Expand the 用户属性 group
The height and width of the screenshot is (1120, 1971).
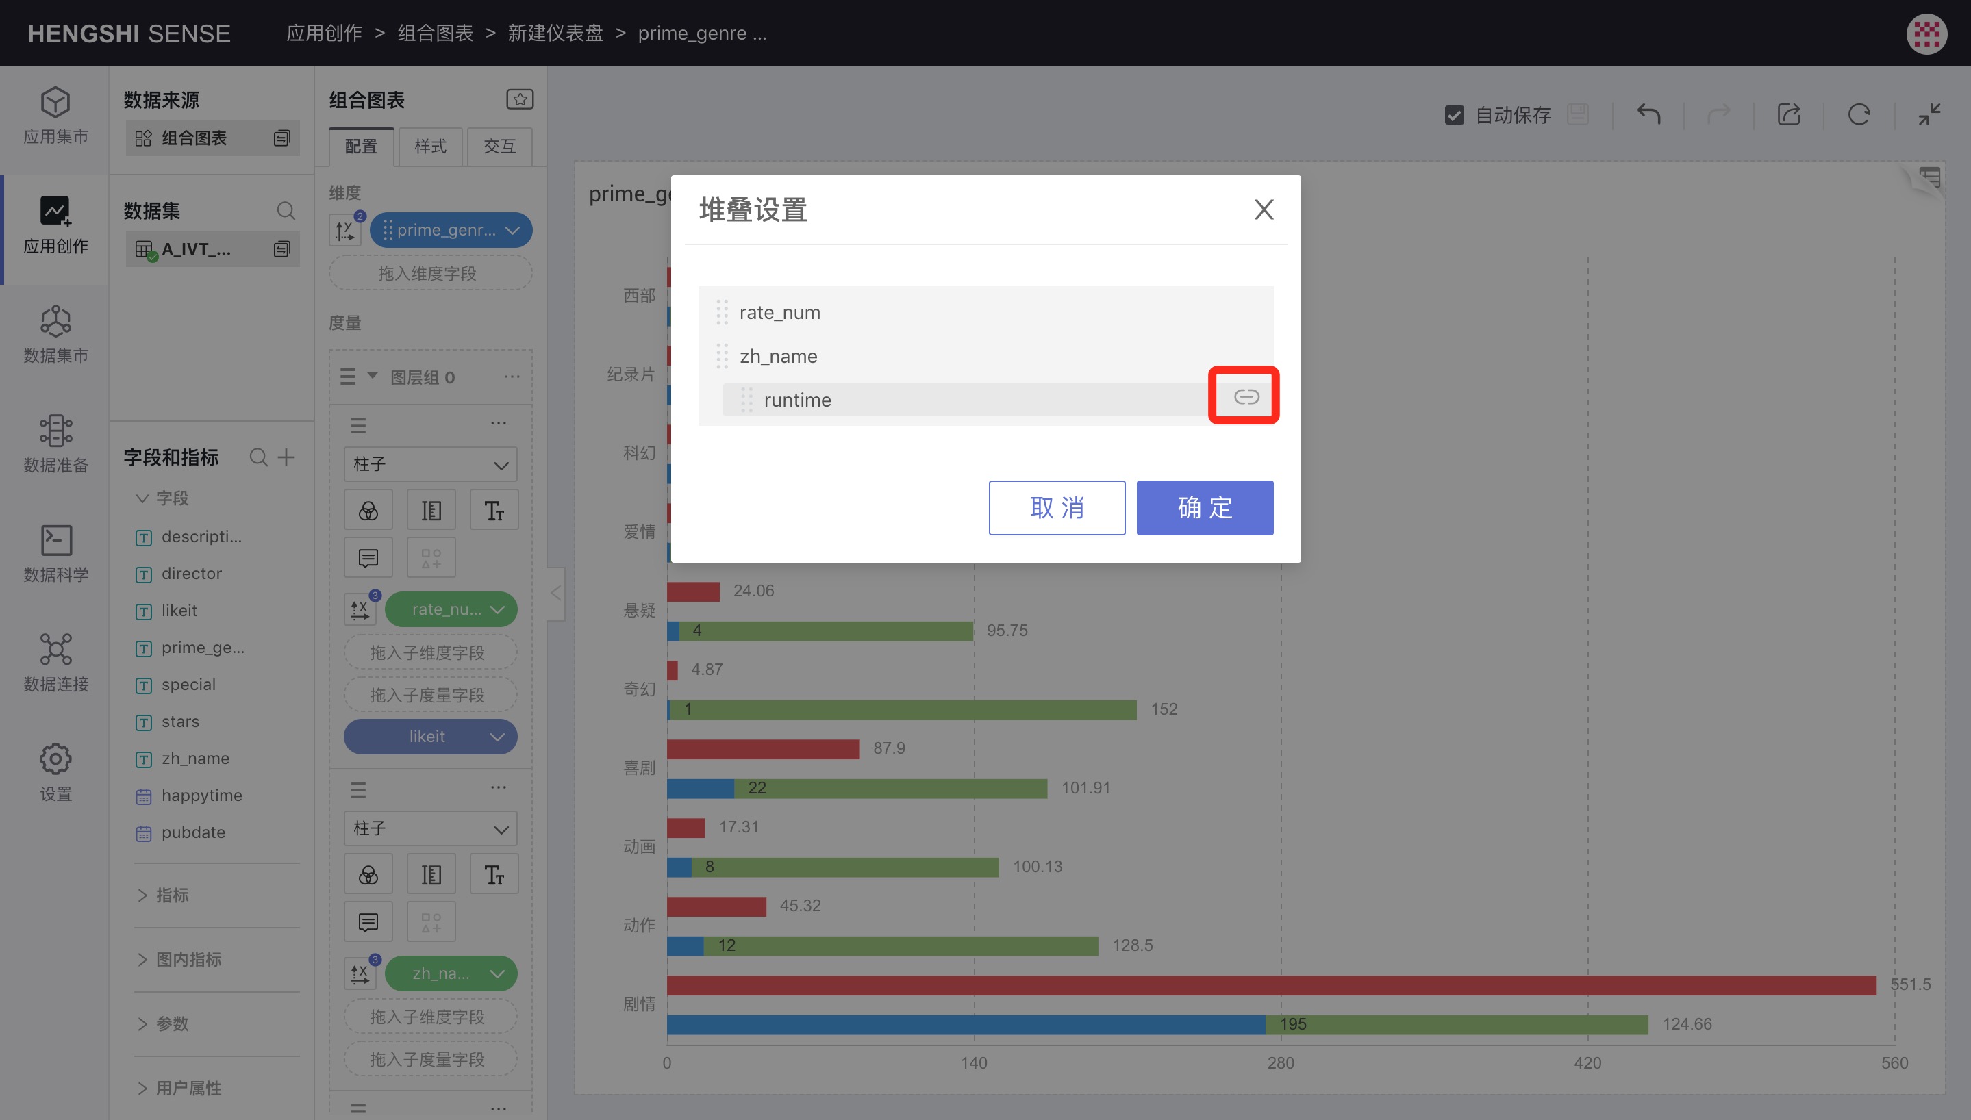142,1089
